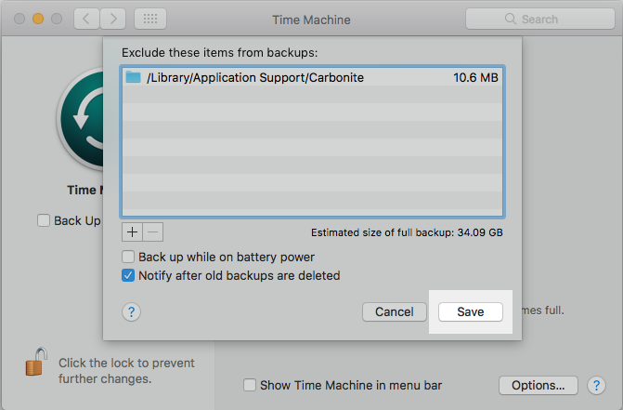Click the Save button
The width and height of the screenshot is (623, 410).
(x=470, y=312)
